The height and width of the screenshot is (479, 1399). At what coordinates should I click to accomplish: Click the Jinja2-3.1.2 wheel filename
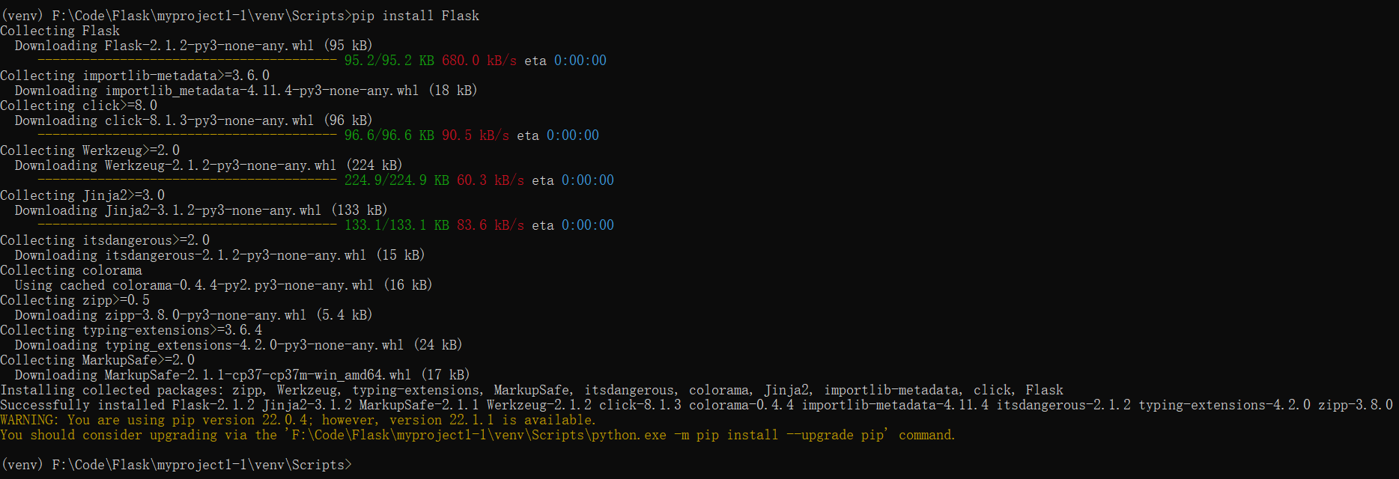point(213,210)
